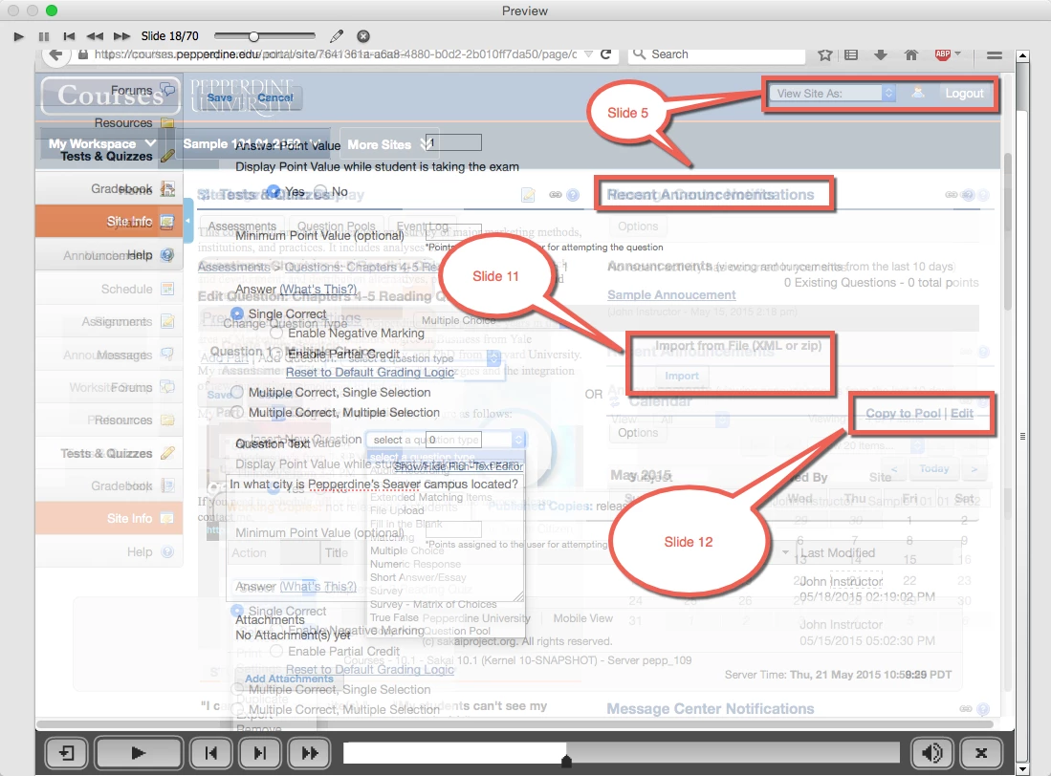Fast forward using bottom bar double-arrow button
Screen dimensions: 1051x776
coord(309,753)
